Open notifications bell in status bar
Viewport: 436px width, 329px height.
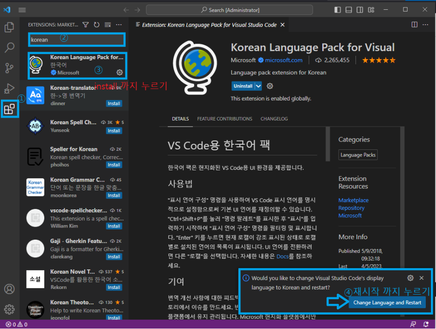point(426,324)
